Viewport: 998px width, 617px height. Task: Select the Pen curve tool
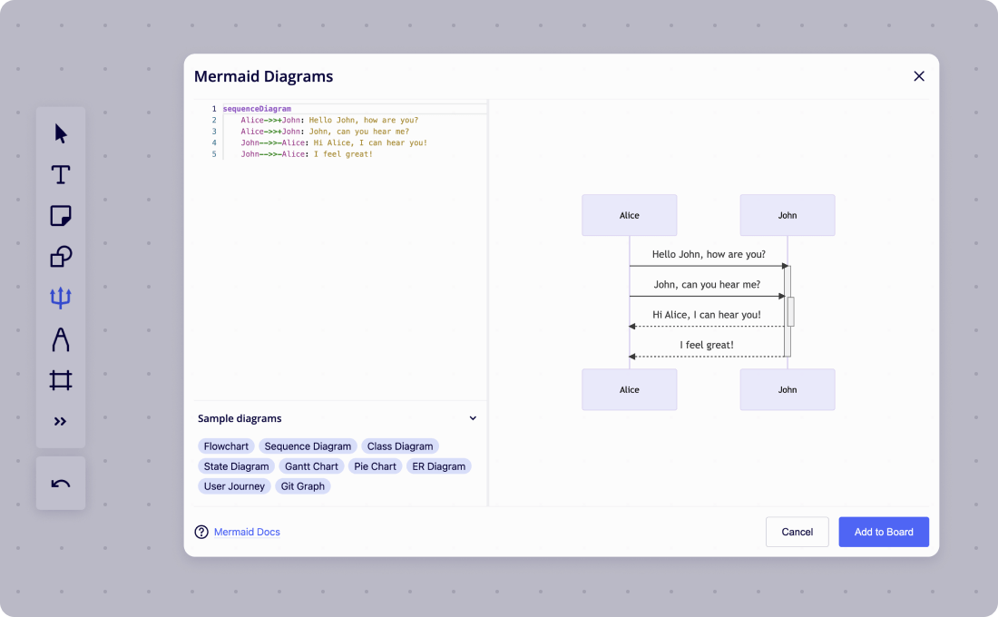tap(60, 338)
